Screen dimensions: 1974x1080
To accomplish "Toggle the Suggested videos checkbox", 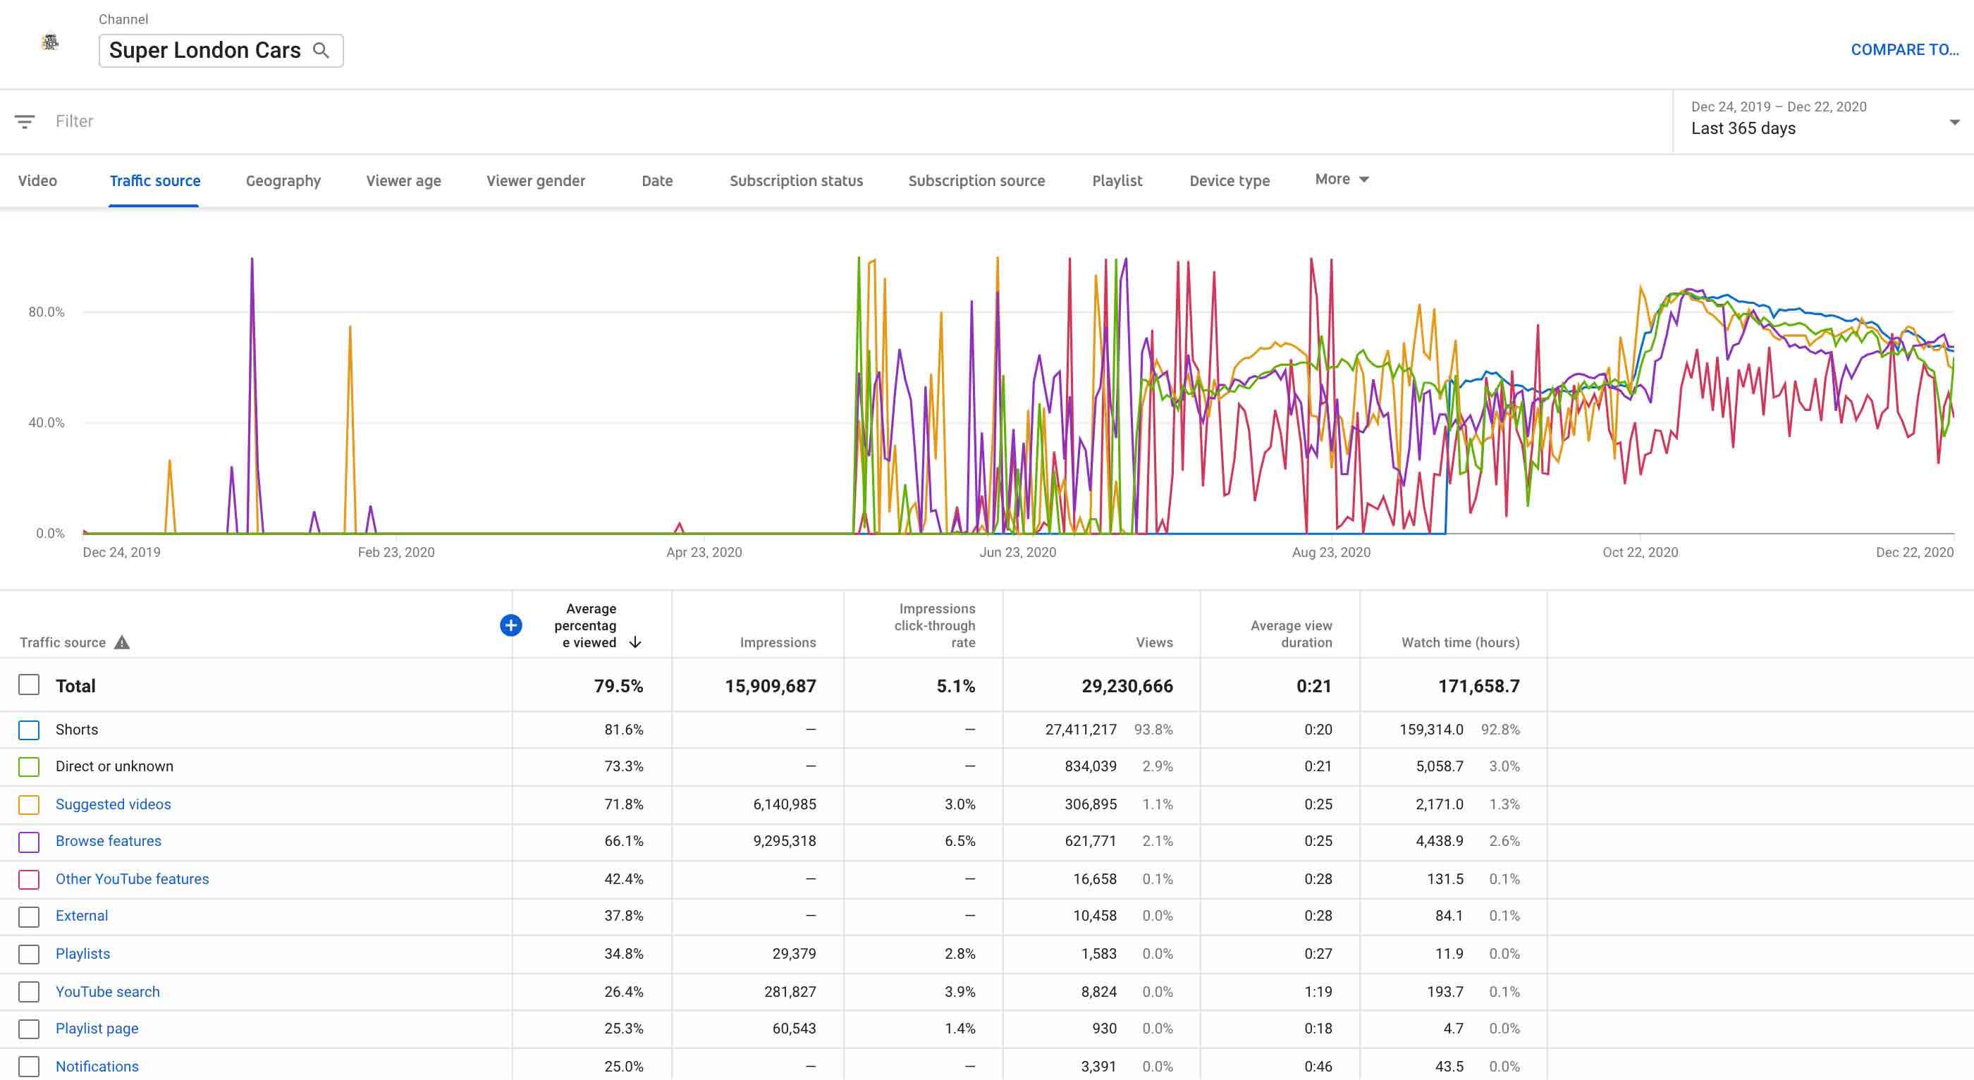I will click(29, 805).
